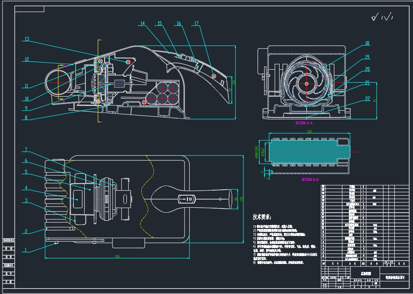Click the SECTION B-B label

(x=310, y=180)
